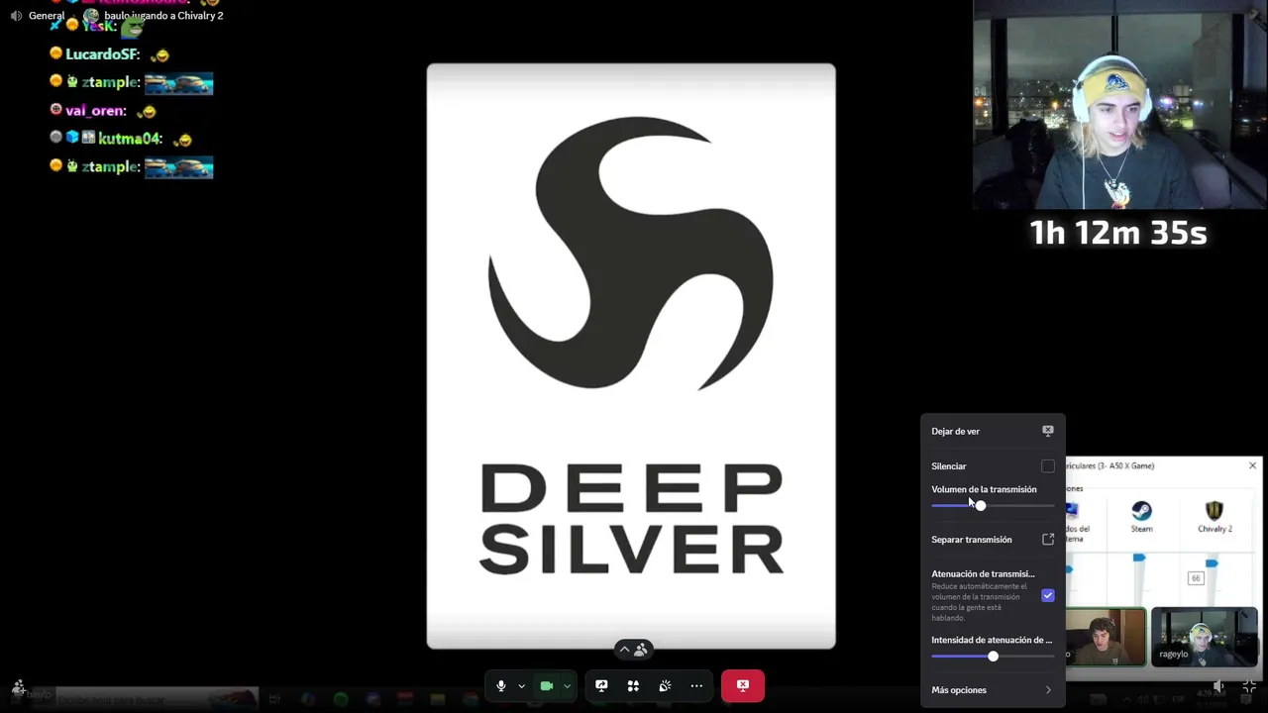Screen dimensions: 1268x713
Task: Open the soundboard icon
Action: click(x=665, y=685)
